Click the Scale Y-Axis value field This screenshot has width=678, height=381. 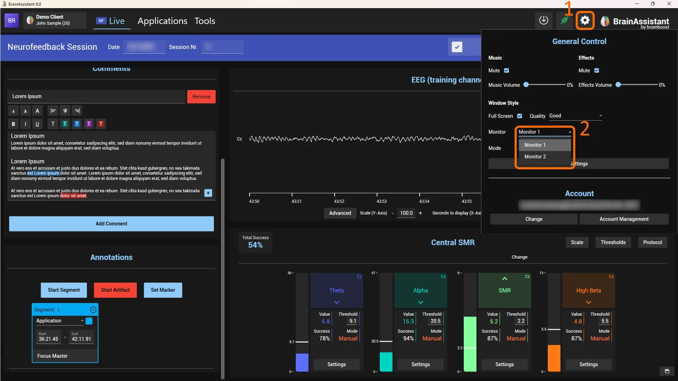406,213
